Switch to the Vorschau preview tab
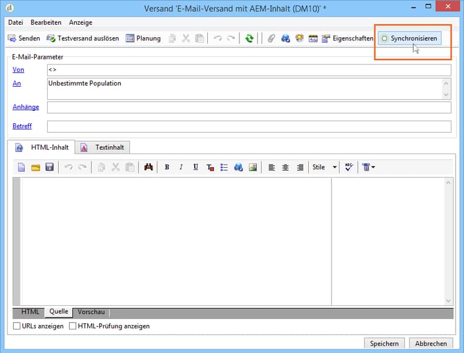This screenshot has width=464, height=353. (x=91, y=312)
